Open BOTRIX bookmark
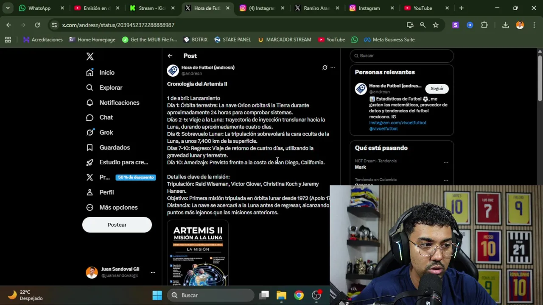 coord(196,39)
